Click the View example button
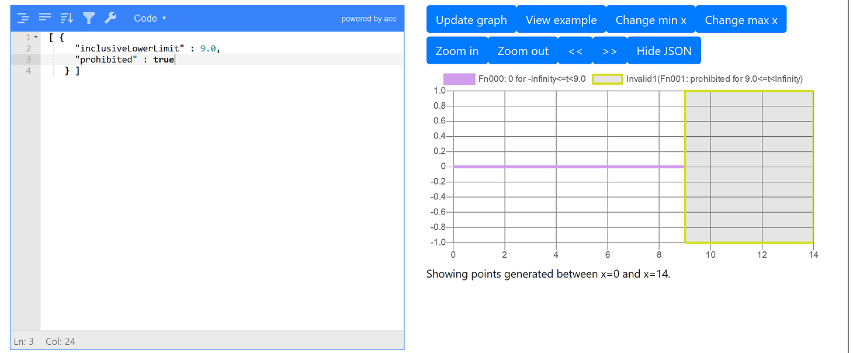Screen dimensions: 853x353 [x=561, y=20]
